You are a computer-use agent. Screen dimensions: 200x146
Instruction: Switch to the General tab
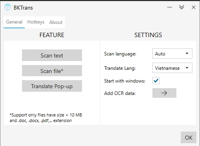tap(14, 22)
